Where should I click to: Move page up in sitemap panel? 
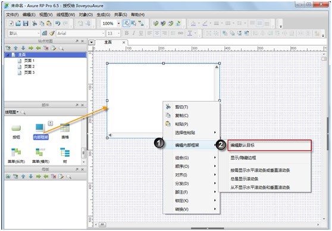pyautogui.click(x=15, y=48)
